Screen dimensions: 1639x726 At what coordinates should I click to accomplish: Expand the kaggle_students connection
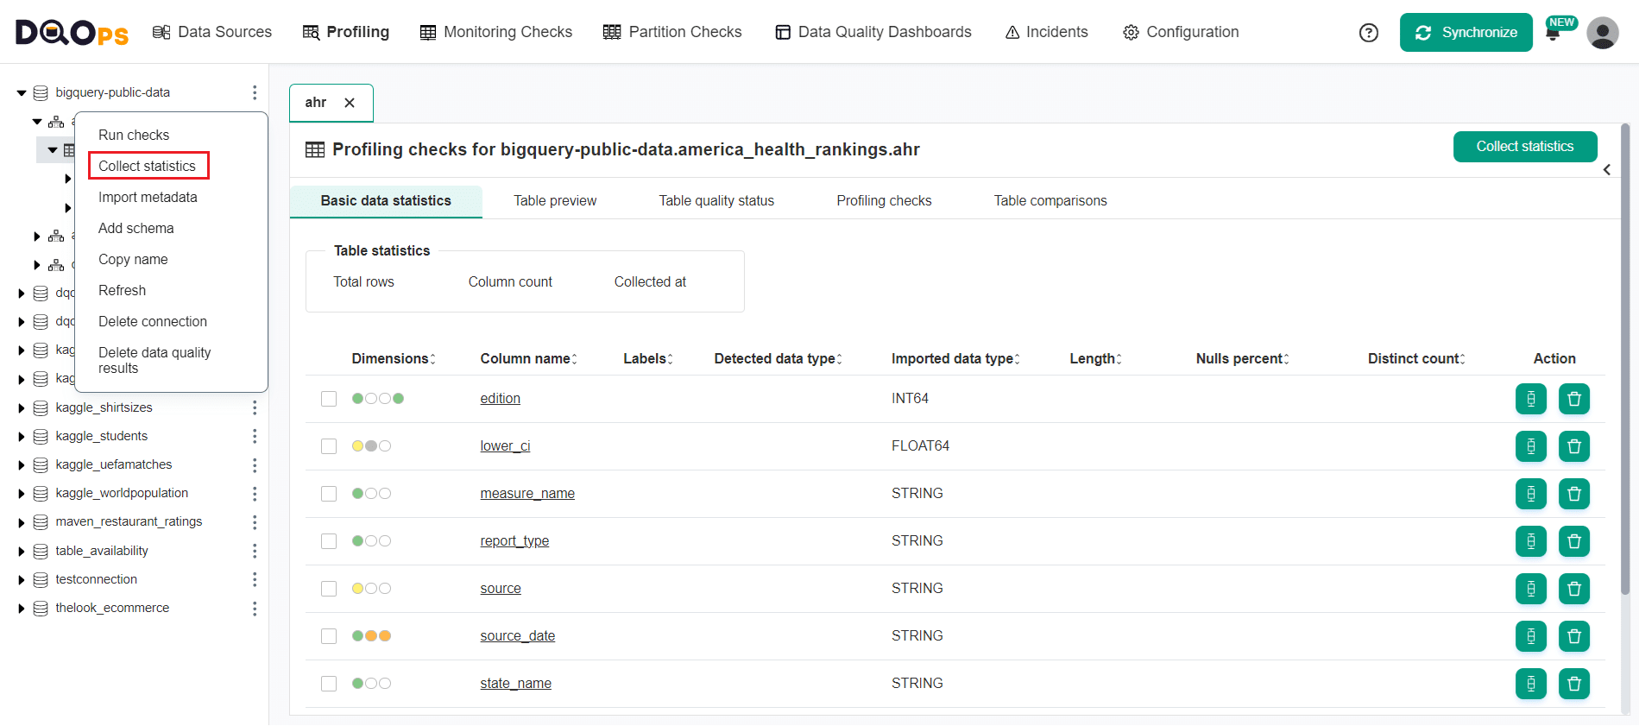tap(22, 437)
